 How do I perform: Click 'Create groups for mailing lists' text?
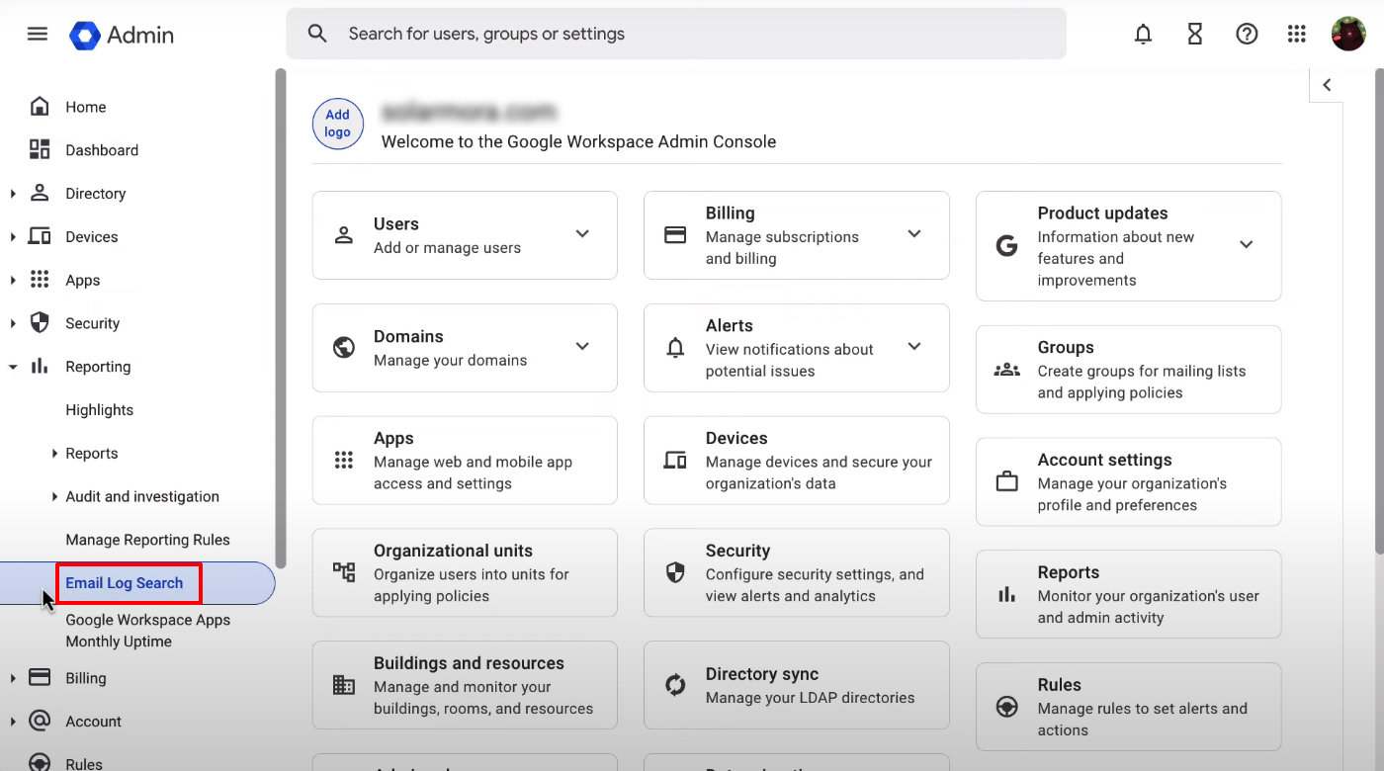(x=1141, y=371)
